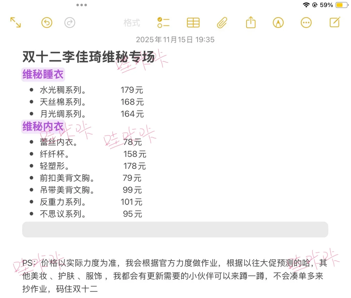Open the gray attachment placeholder bar
This screenshot has width=351, height=298.
[x=175, y=229]
